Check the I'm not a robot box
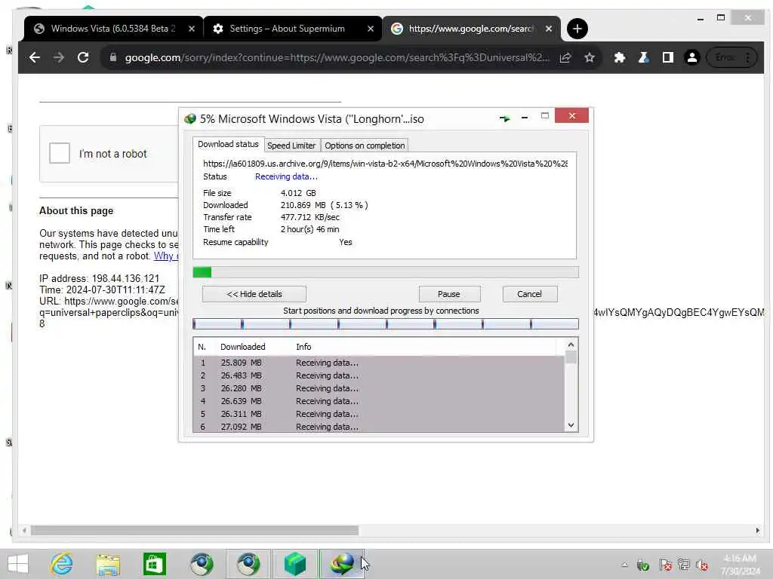Viewport: 773px width, 579px height. click(x=60, y=152)
